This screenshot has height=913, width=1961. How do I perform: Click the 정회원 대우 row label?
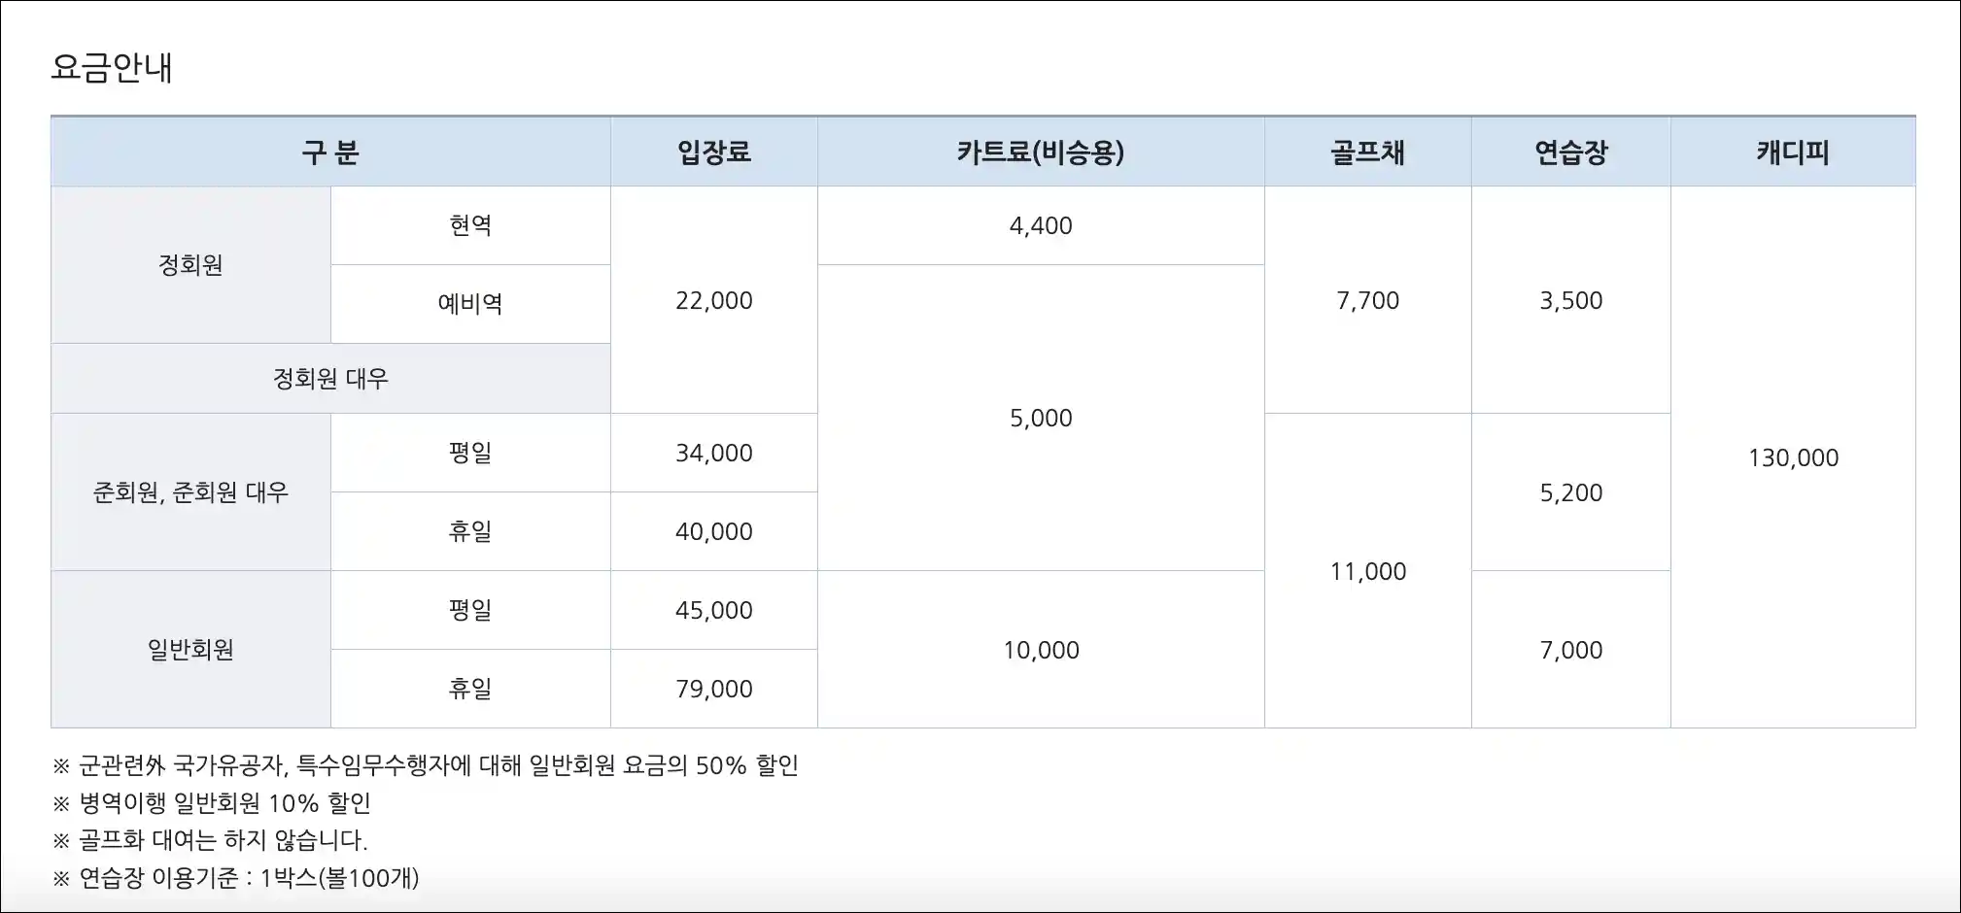click(330, 378)
